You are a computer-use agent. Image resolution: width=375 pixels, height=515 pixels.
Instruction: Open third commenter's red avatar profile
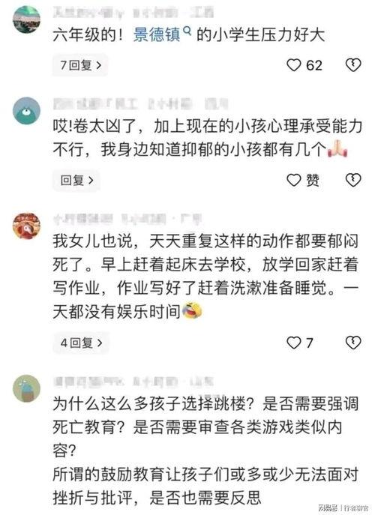pyautogui.click(x=26, y=226)
